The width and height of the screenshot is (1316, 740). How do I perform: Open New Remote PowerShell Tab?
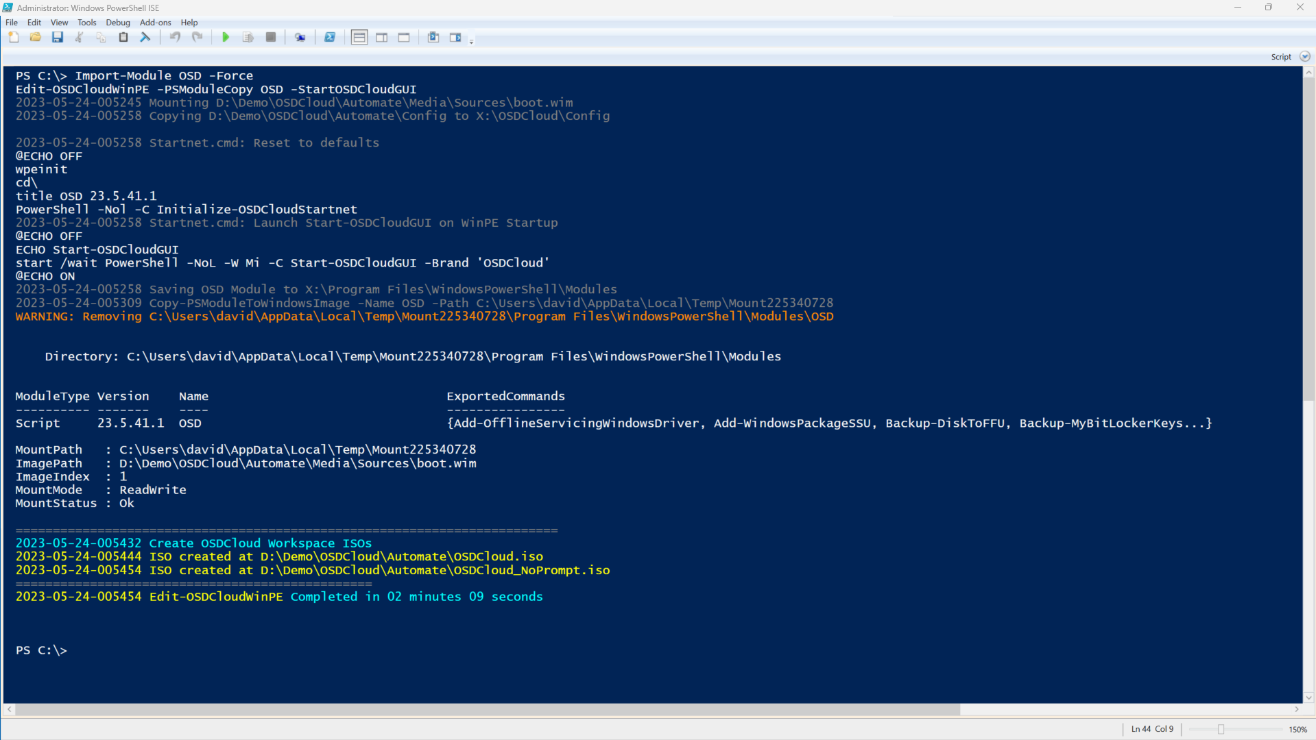pos(300,38)
